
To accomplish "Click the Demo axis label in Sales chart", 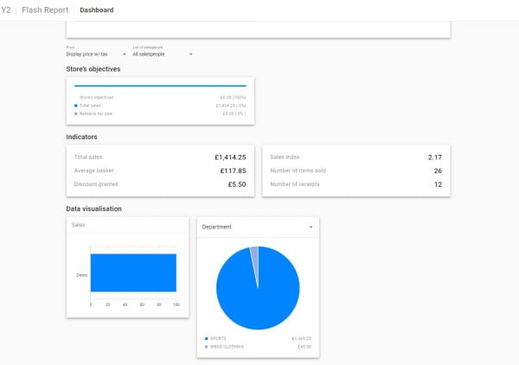I will [x=82, y=275].
